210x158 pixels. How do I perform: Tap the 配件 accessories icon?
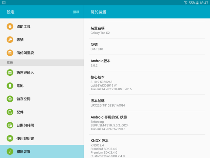pyautogui.click(x=10, y=112)
